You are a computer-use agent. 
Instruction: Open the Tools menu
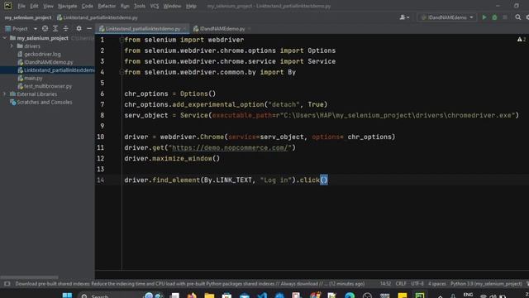click(x=140, y=6)
